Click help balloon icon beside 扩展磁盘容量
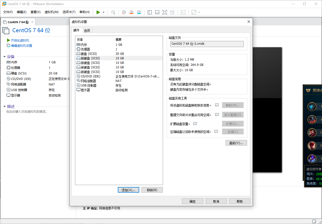The width and height of the screenshot is (322, 224). (195, 124)
